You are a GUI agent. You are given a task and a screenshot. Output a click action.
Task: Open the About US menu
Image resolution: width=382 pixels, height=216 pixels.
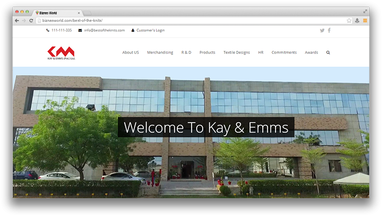(130, 52)
